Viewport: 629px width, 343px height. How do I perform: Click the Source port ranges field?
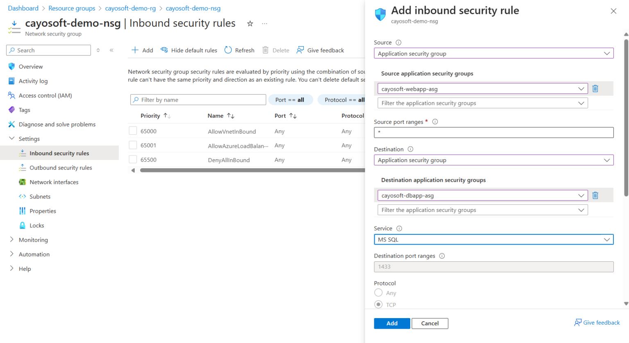(x=493, y=132)
